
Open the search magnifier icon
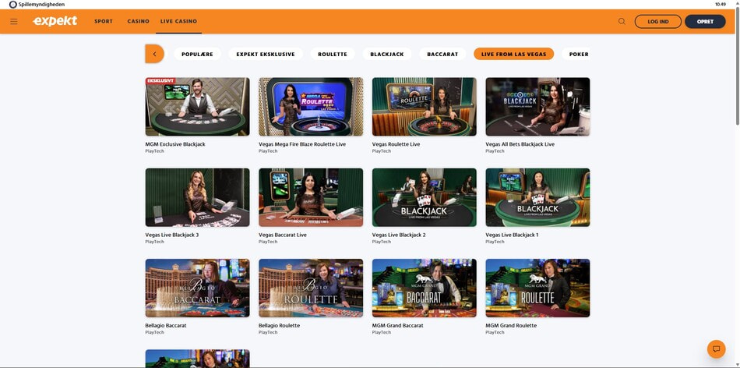click(622, 21)
